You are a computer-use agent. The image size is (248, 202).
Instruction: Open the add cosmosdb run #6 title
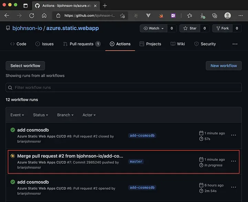[33, 182]
